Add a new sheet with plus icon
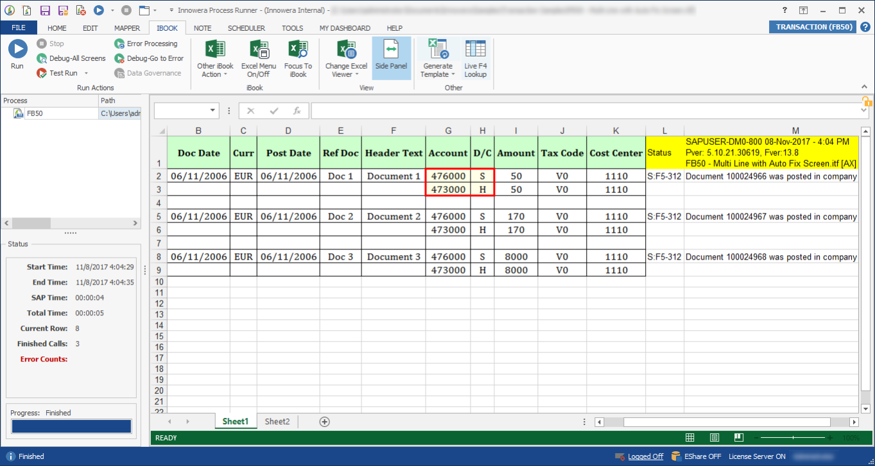Screen dimensions: 875x466 coord(324,422)
